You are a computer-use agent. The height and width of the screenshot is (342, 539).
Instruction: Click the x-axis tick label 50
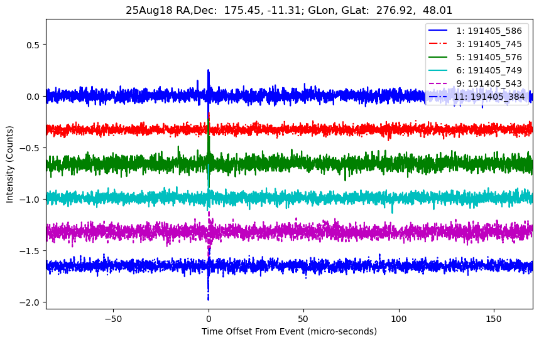tap(303, 318)
